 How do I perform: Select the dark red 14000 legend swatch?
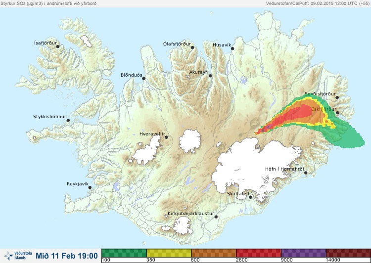point(348,253)
